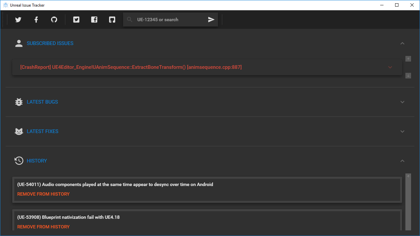Open the plain Facebook f icon

(36, 20)
